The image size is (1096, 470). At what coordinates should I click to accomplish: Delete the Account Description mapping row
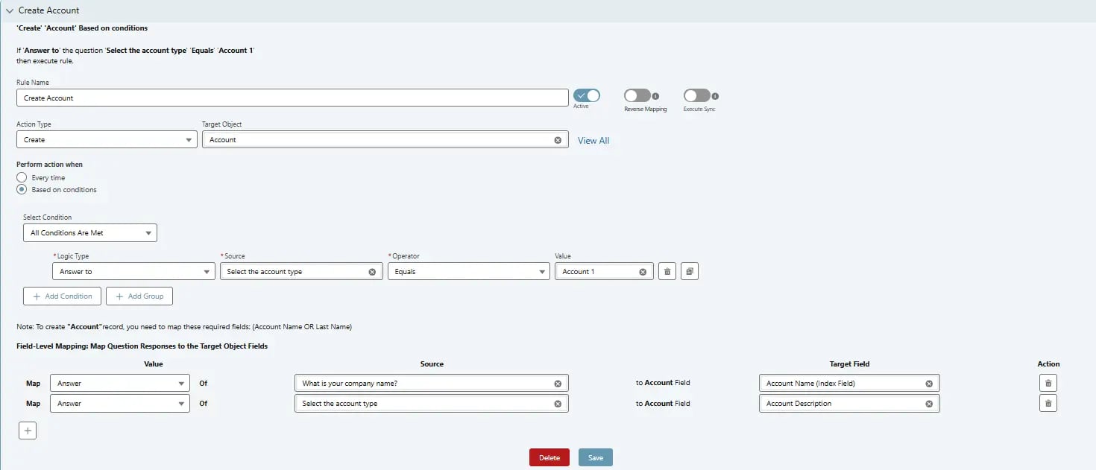click(1048, 403)
